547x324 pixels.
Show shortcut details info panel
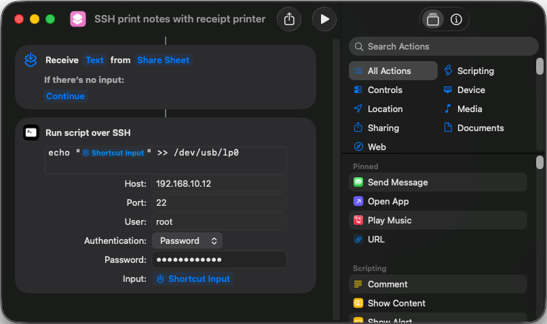point(456,19)
